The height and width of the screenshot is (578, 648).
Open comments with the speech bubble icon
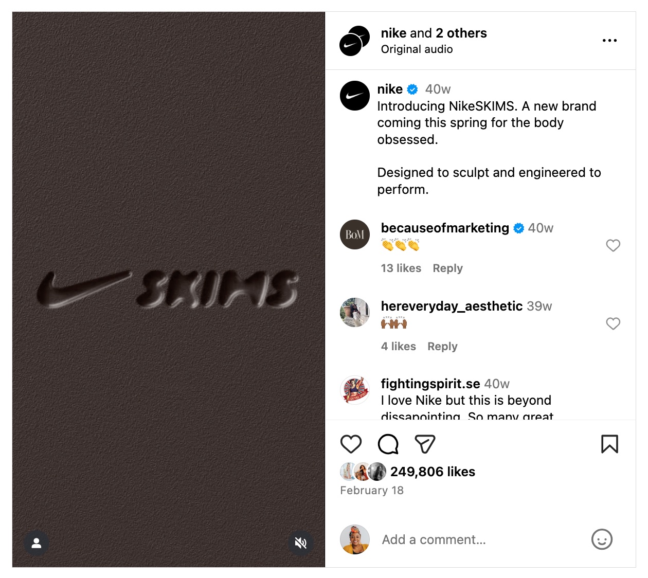387,444
